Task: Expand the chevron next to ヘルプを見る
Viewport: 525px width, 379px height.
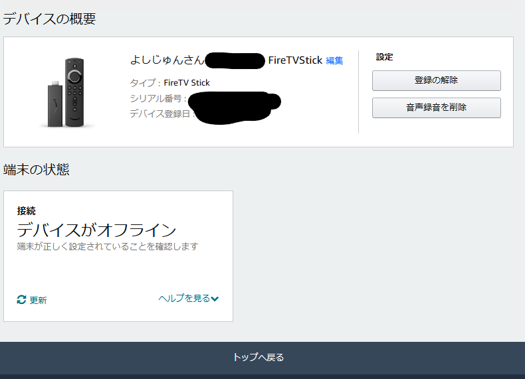Action: click(x=215, y=299)
